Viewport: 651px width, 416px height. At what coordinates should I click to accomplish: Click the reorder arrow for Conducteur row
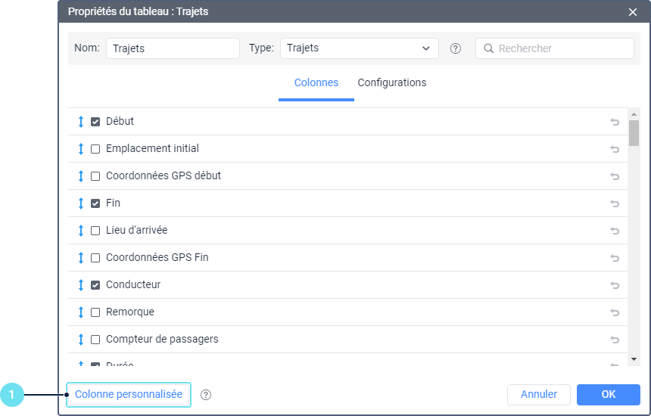[x=81, y=285]
